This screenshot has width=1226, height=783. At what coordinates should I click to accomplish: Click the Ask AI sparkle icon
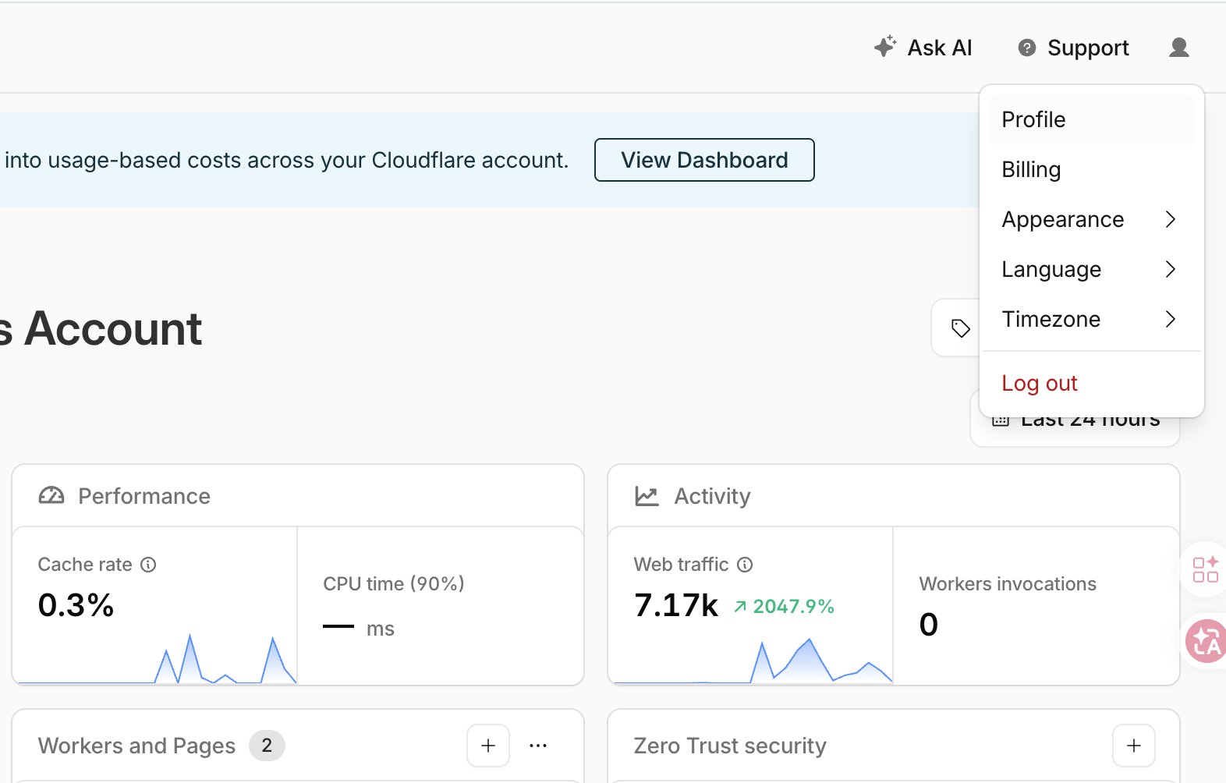coord(885,47)
